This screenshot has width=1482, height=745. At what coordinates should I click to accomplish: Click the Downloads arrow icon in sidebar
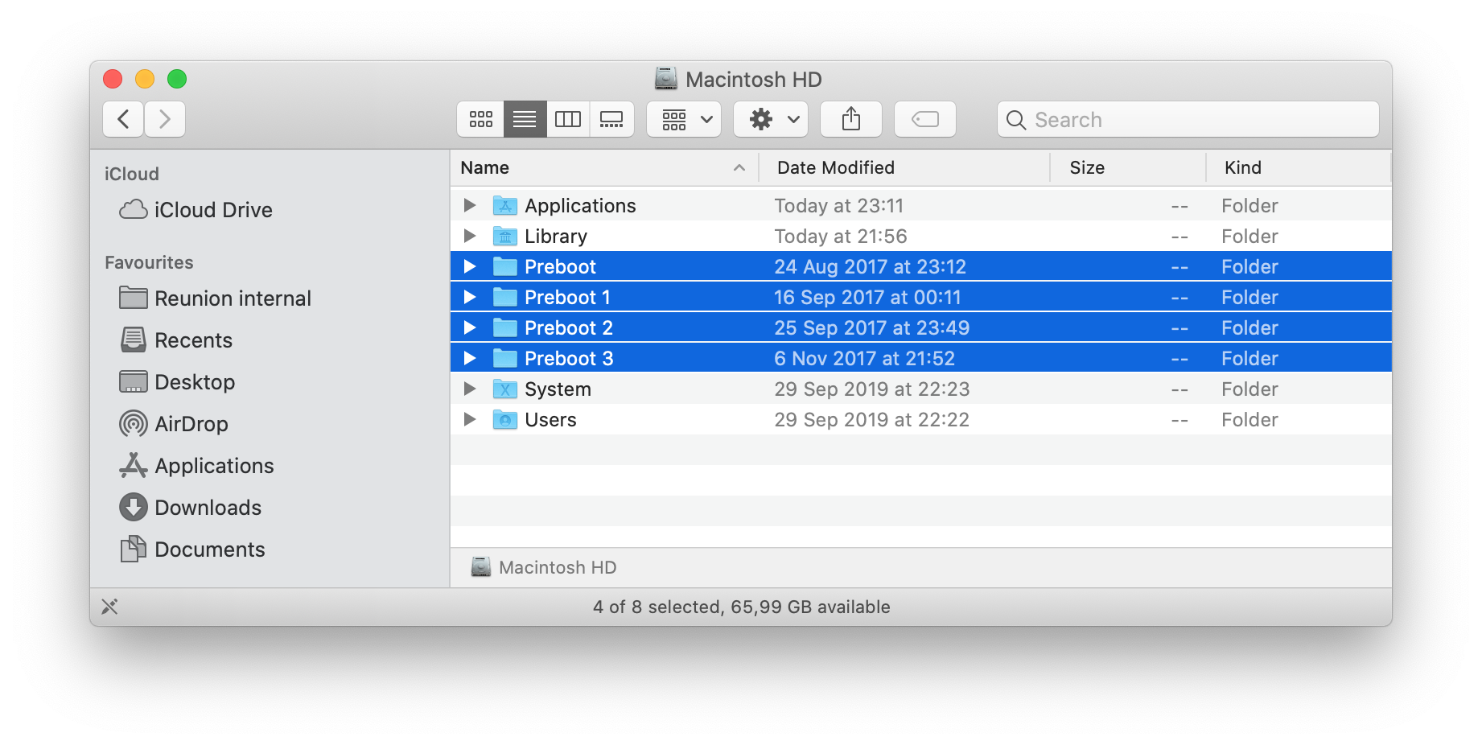coord(133,507)
